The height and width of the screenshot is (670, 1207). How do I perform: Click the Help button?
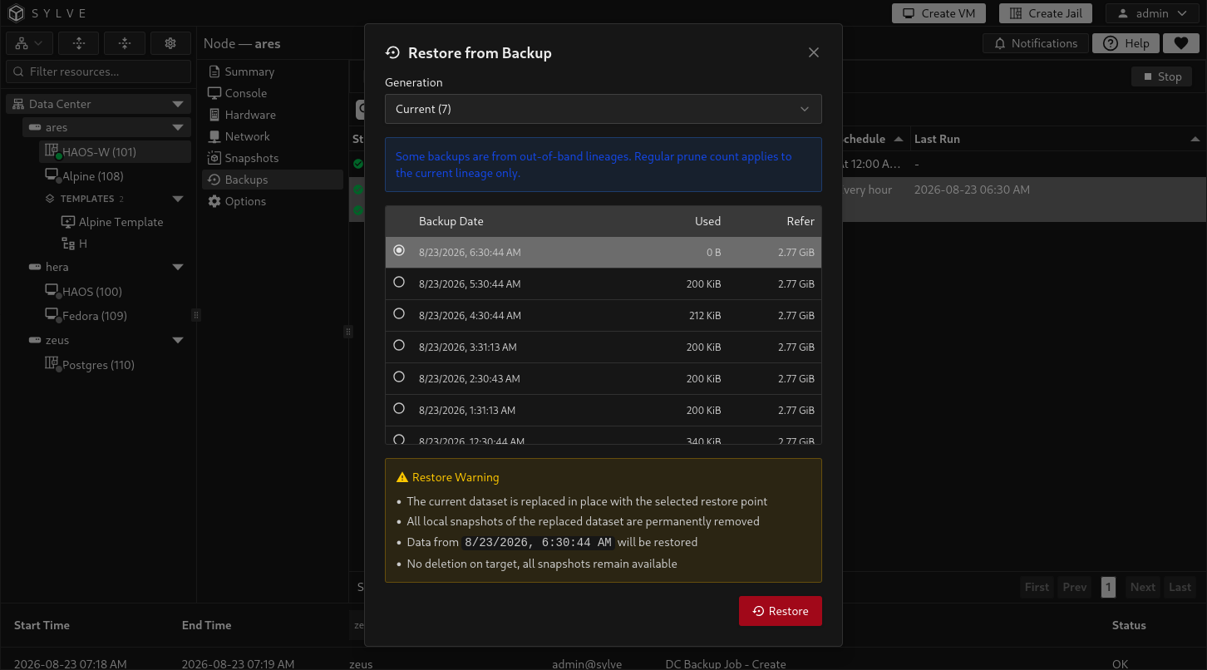[x=1127, y=43]
